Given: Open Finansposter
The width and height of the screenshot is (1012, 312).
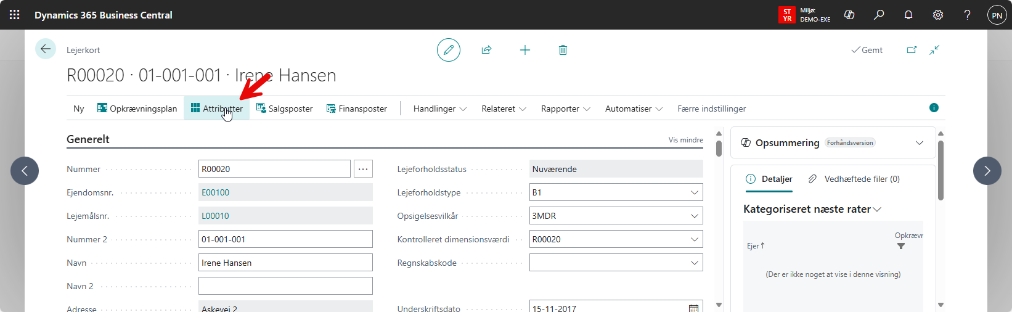Looking at the screenshot, I should [356, 109].
